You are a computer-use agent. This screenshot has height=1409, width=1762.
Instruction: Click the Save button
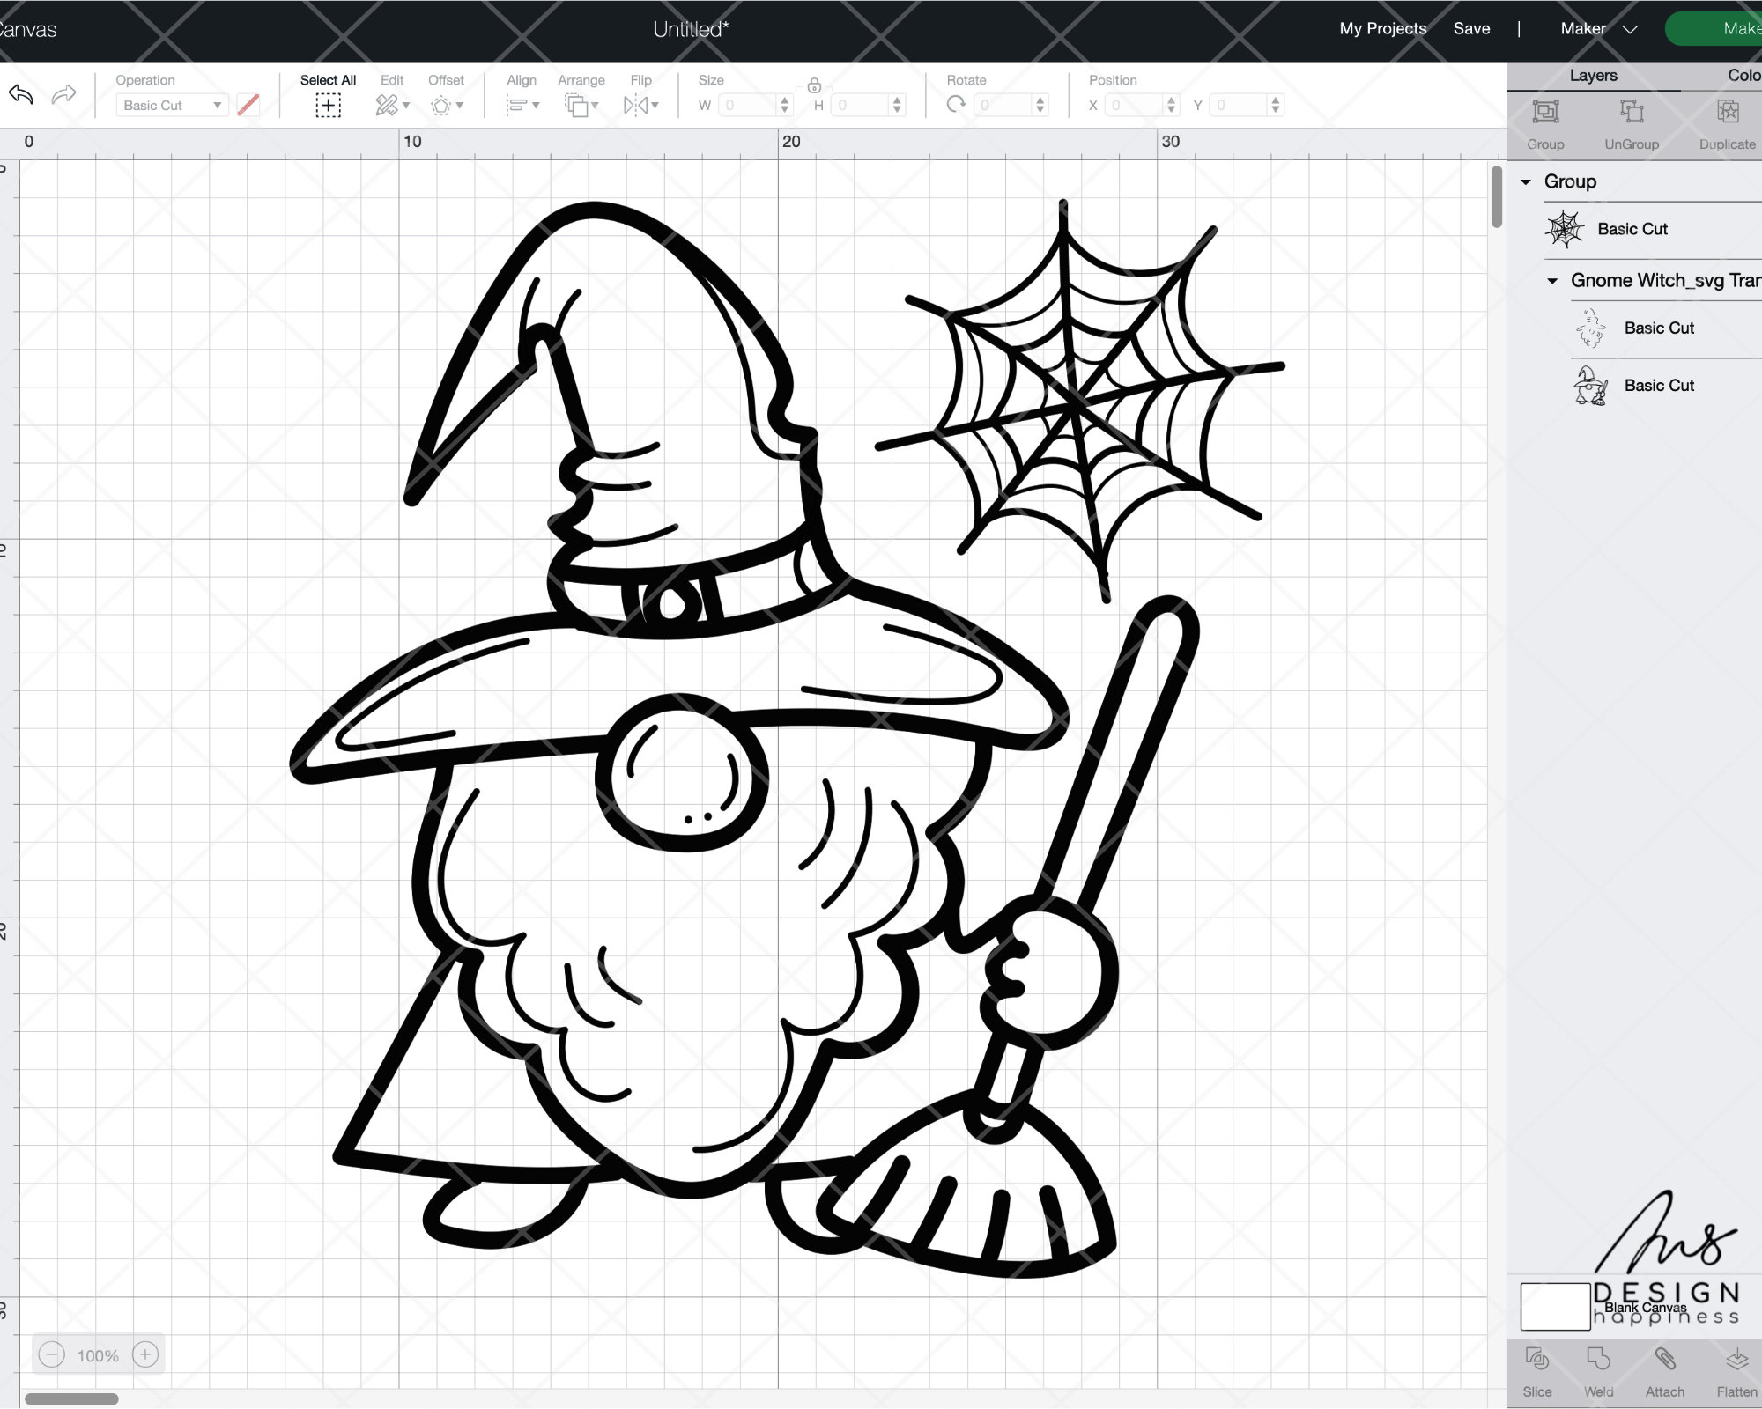click(1471, 28)
